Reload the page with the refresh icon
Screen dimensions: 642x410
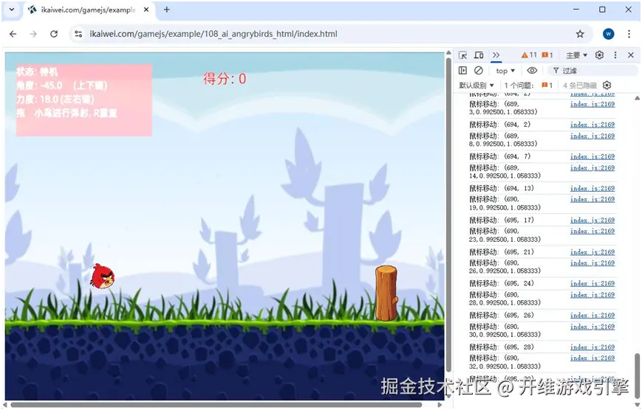pos(54,34)
